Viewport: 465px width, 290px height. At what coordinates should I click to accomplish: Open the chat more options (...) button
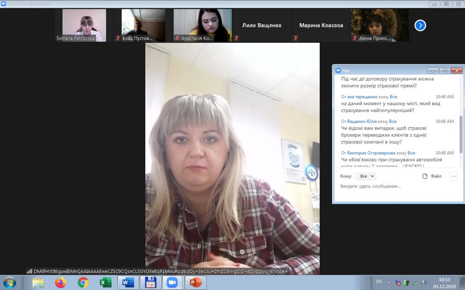pyautogui.click(x=453, y=176)
